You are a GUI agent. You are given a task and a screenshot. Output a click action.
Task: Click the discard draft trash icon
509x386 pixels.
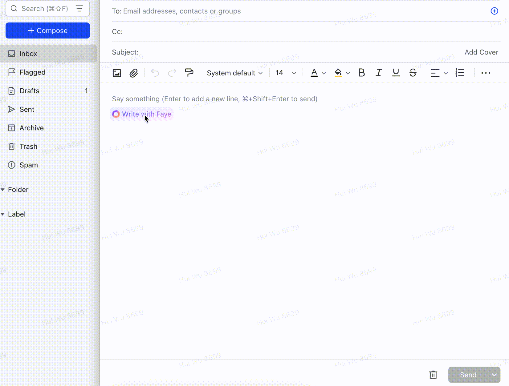433,375
